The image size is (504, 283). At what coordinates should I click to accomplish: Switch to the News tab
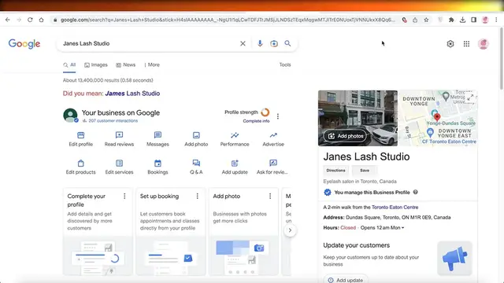click(x=126, y=64)
